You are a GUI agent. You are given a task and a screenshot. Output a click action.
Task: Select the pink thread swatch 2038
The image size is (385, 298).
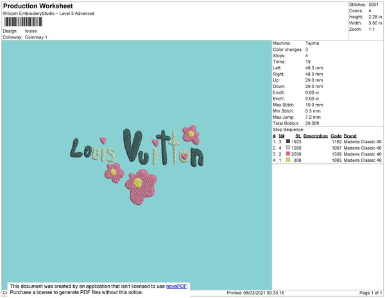(x=288, y=153)
